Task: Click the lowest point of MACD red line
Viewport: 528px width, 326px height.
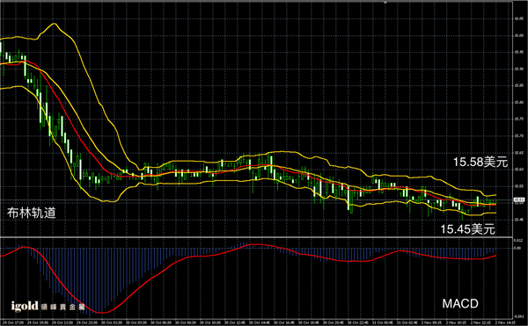Action: pyautogui.click(x=102, y=313)
